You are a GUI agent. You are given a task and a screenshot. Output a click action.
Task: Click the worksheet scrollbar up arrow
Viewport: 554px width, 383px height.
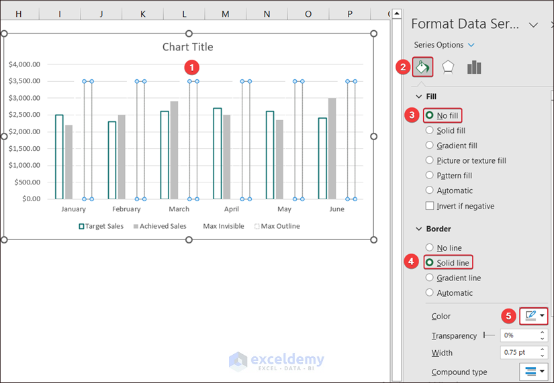[x=397, y=14]
